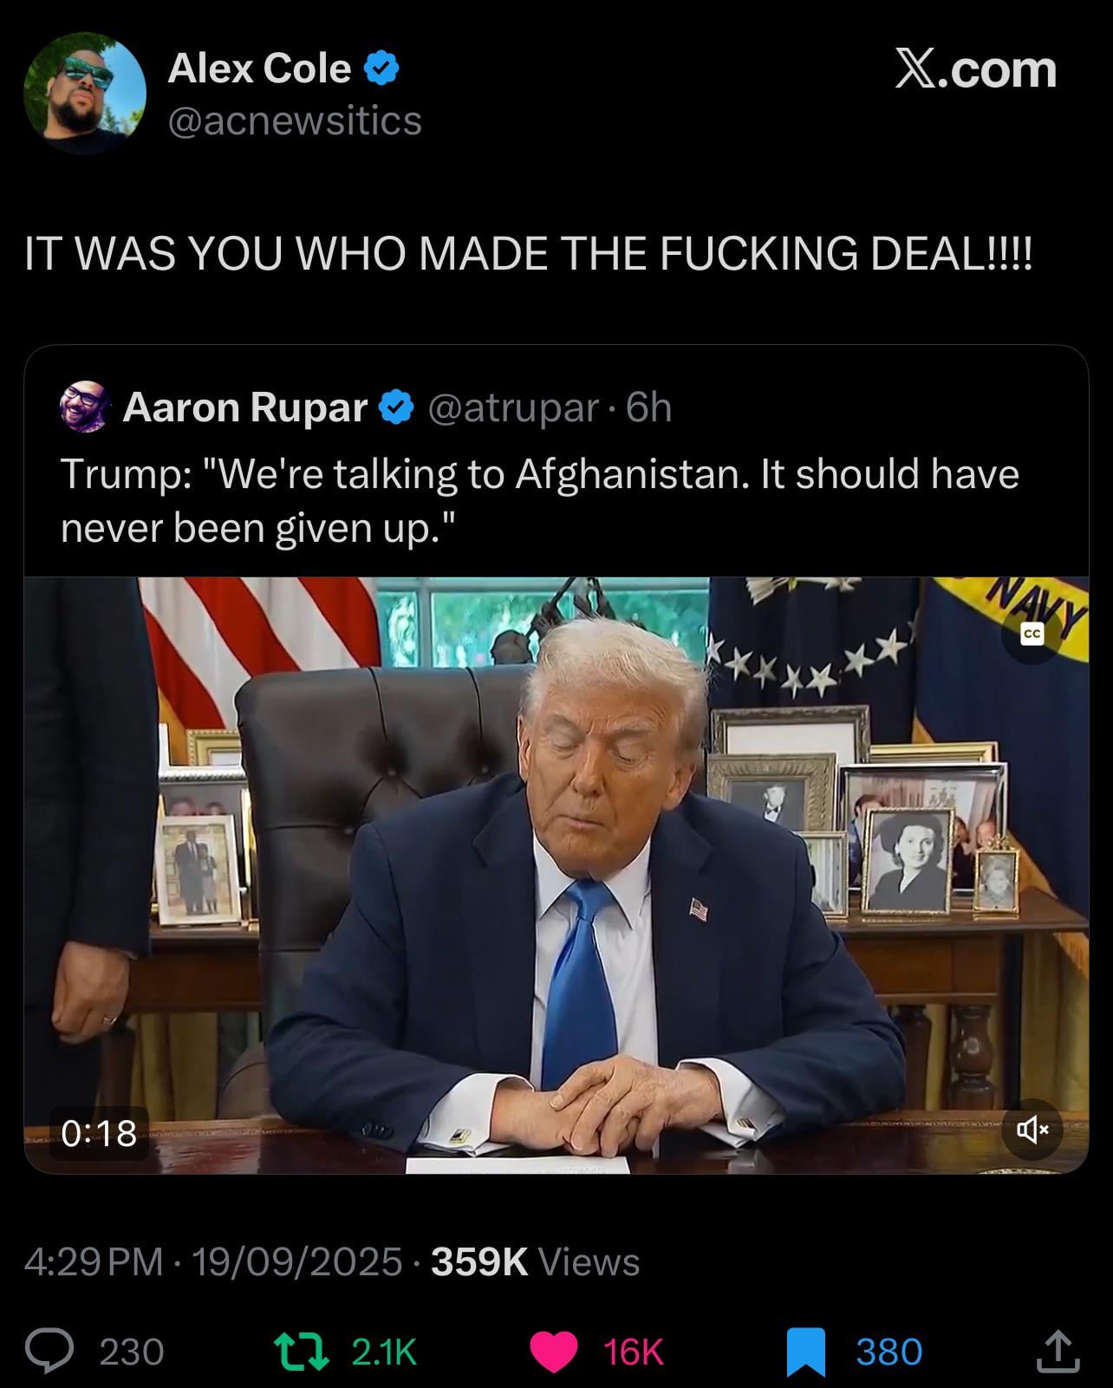
Task: Enable closed captions with CC icon
Action: click(1032, 635)
